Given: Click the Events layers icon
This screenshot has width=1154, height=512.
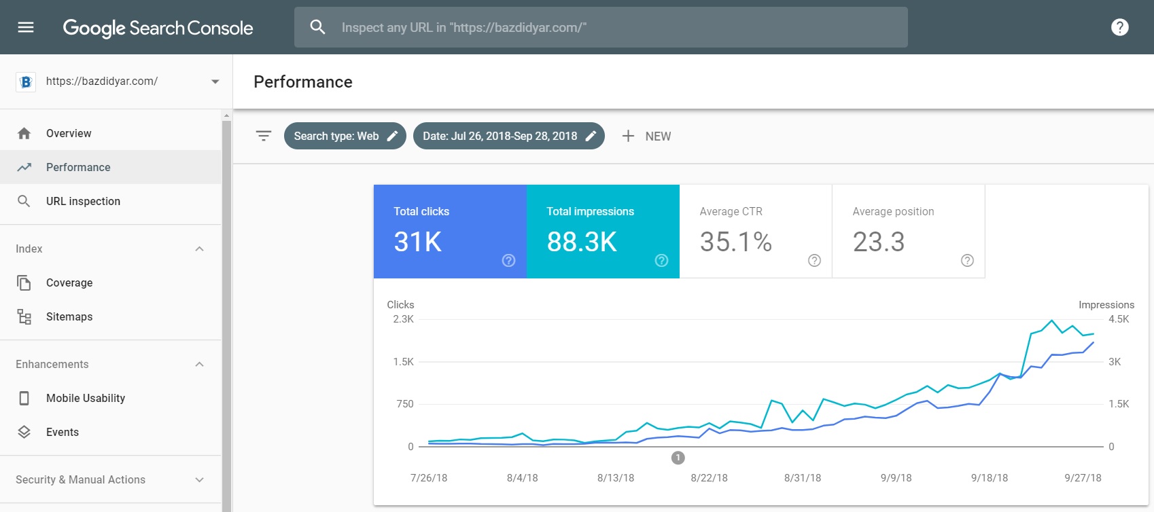Looking at the screenshot, I should 24,432.
